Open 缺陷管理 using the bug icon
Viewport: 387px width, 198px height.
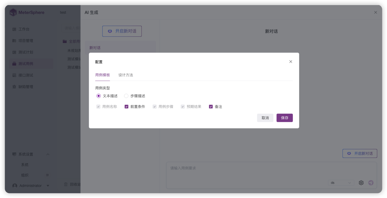pyautogui.click(x=14, y=87)
